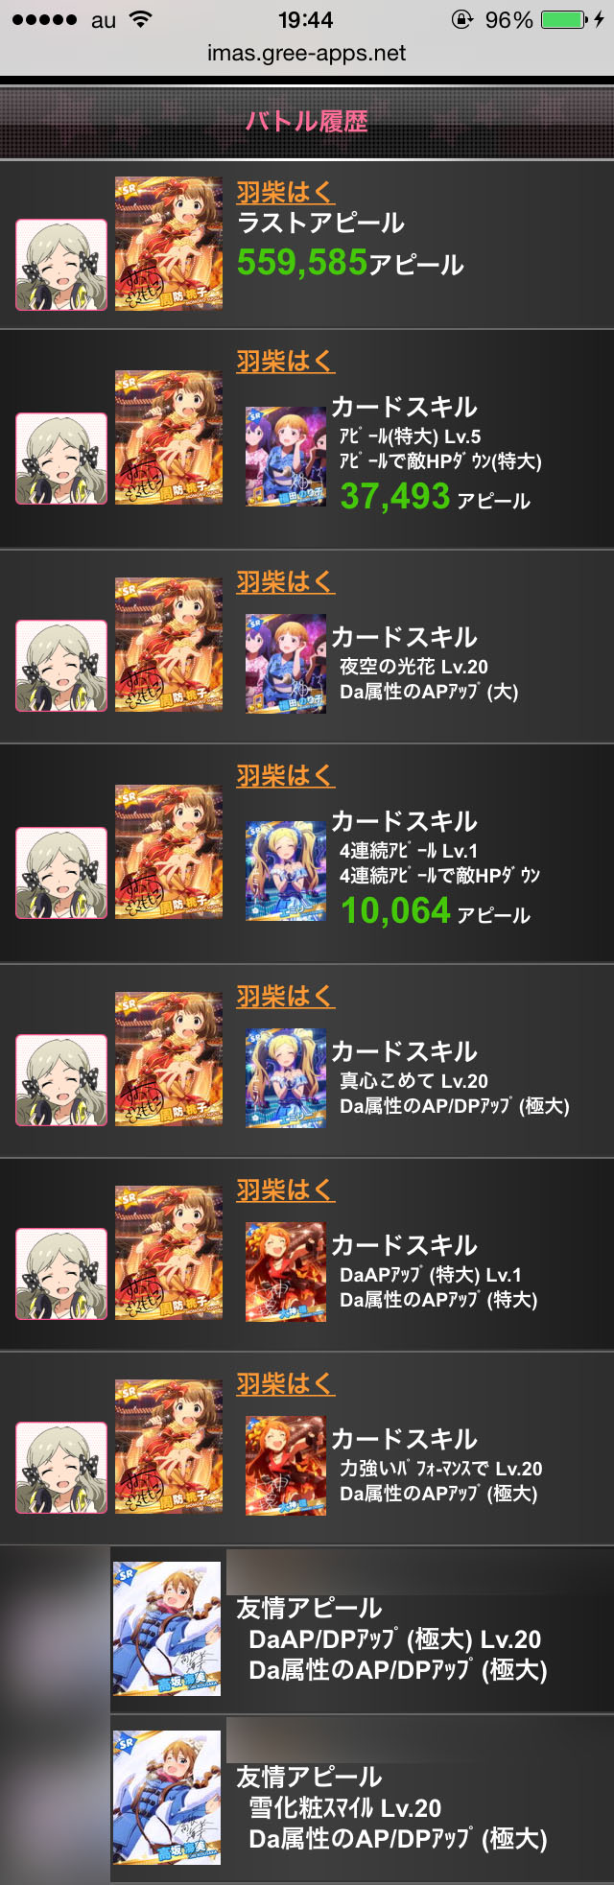
Task: Open friend SR card beside 雪化粧スマイル Lv.20
Action: point(167,1798)
